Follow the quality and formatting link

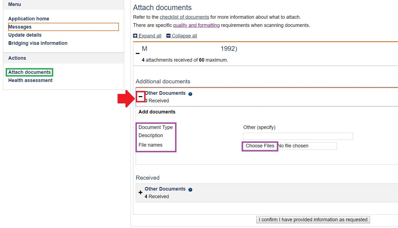click(x=196, y=25)
